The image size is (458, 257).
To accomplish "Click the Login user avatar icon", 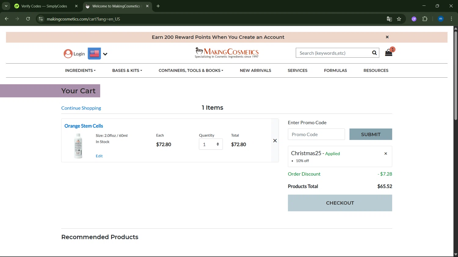I will (x=68, y=54).
